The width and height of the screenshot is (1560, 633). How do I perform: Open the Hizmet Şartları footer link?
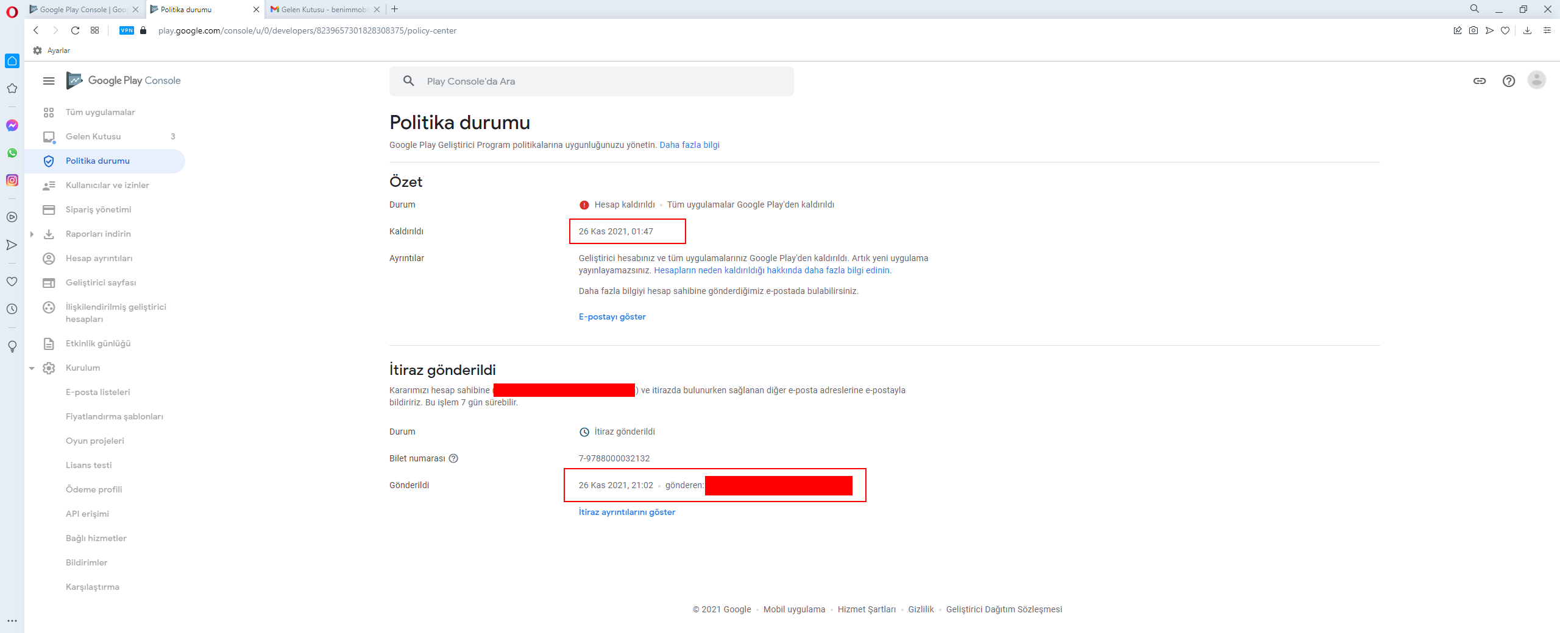(867, 610)
